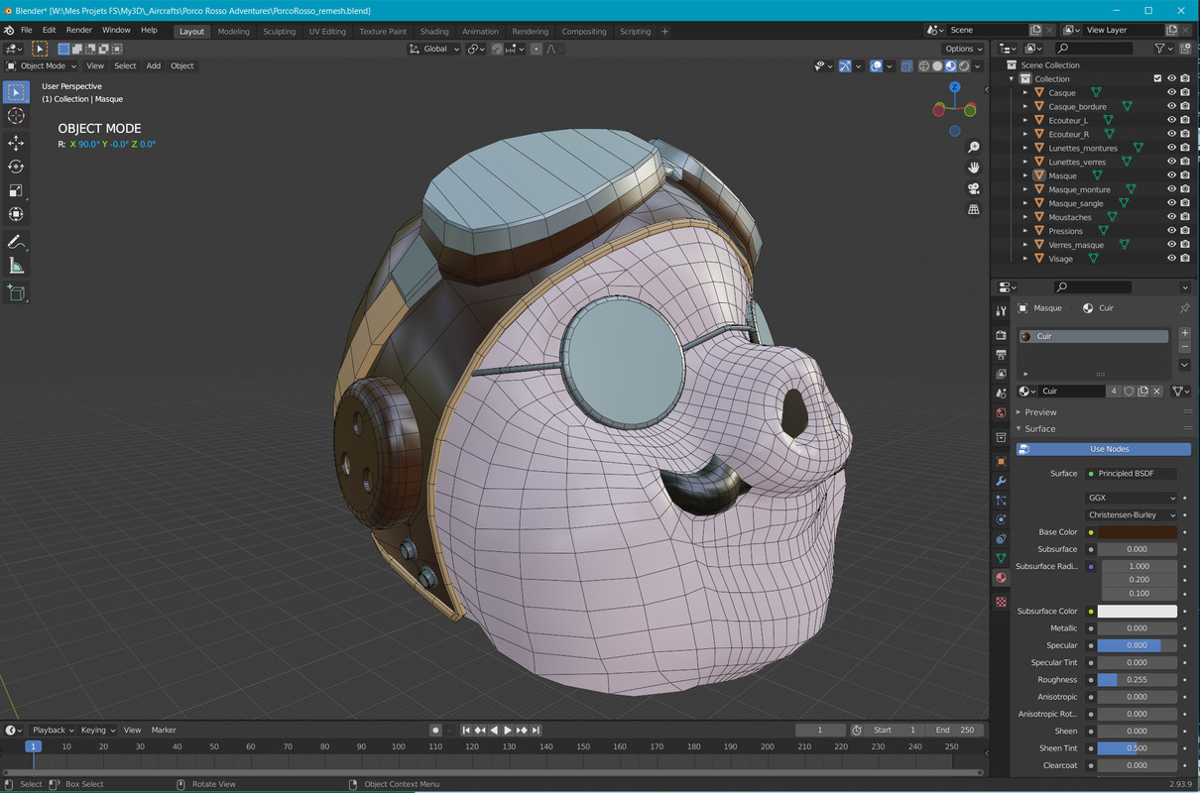Open the Render menu
The height and width of the screenshot is (793, 1200).
coord(79,30)
